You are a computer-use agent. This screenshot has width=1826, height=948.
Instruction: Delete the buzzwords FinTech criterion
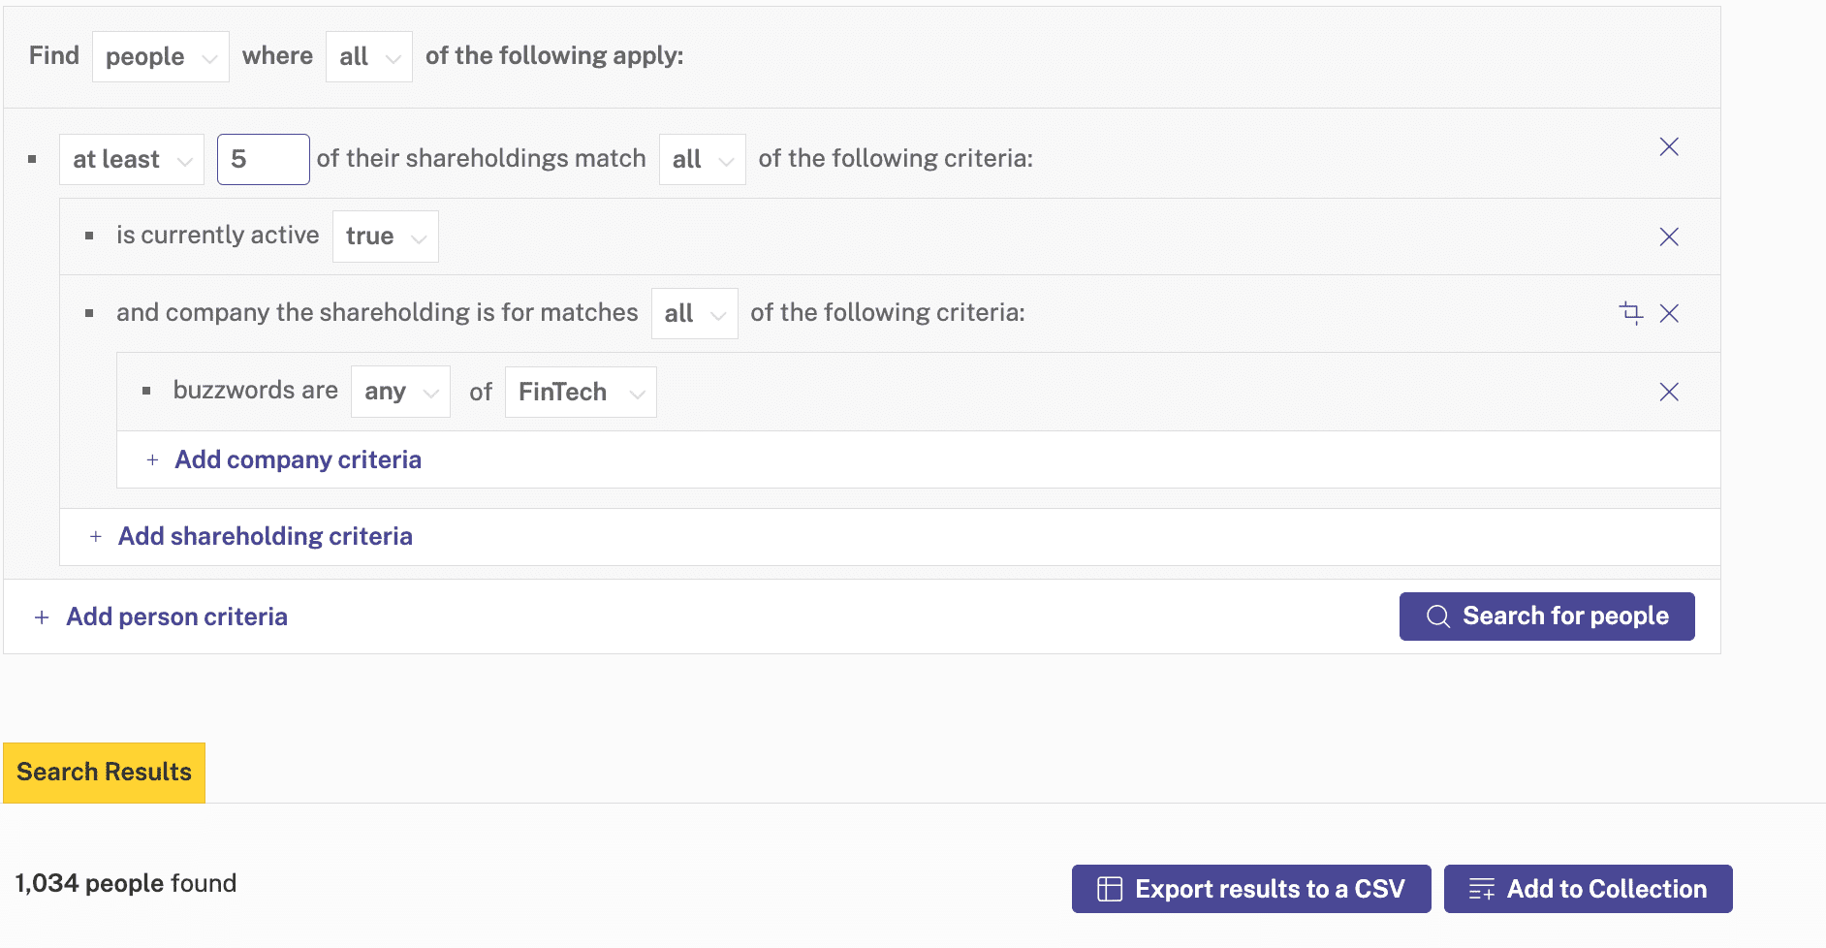pos(1668,392)
